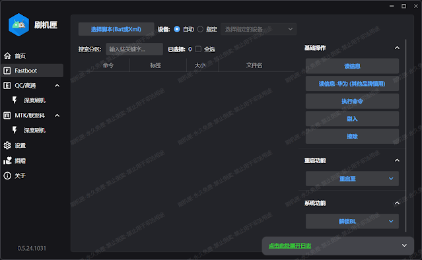
Task: Collapse the MTK/联发科 sidebar group
Action: [57, 115]
